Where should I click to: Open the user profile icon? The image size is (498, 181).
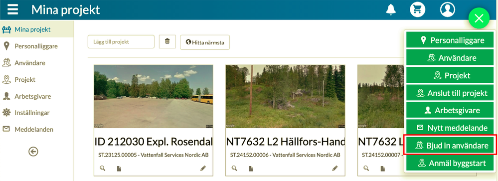448,9
